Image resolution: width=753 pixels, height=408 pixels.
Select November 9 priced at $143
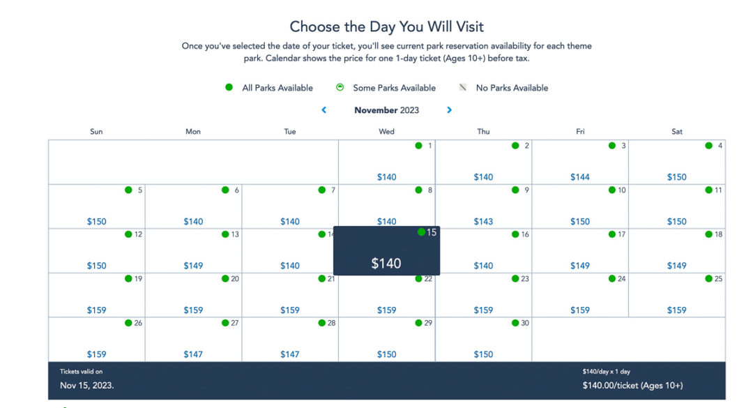click(x=484, y=206)
